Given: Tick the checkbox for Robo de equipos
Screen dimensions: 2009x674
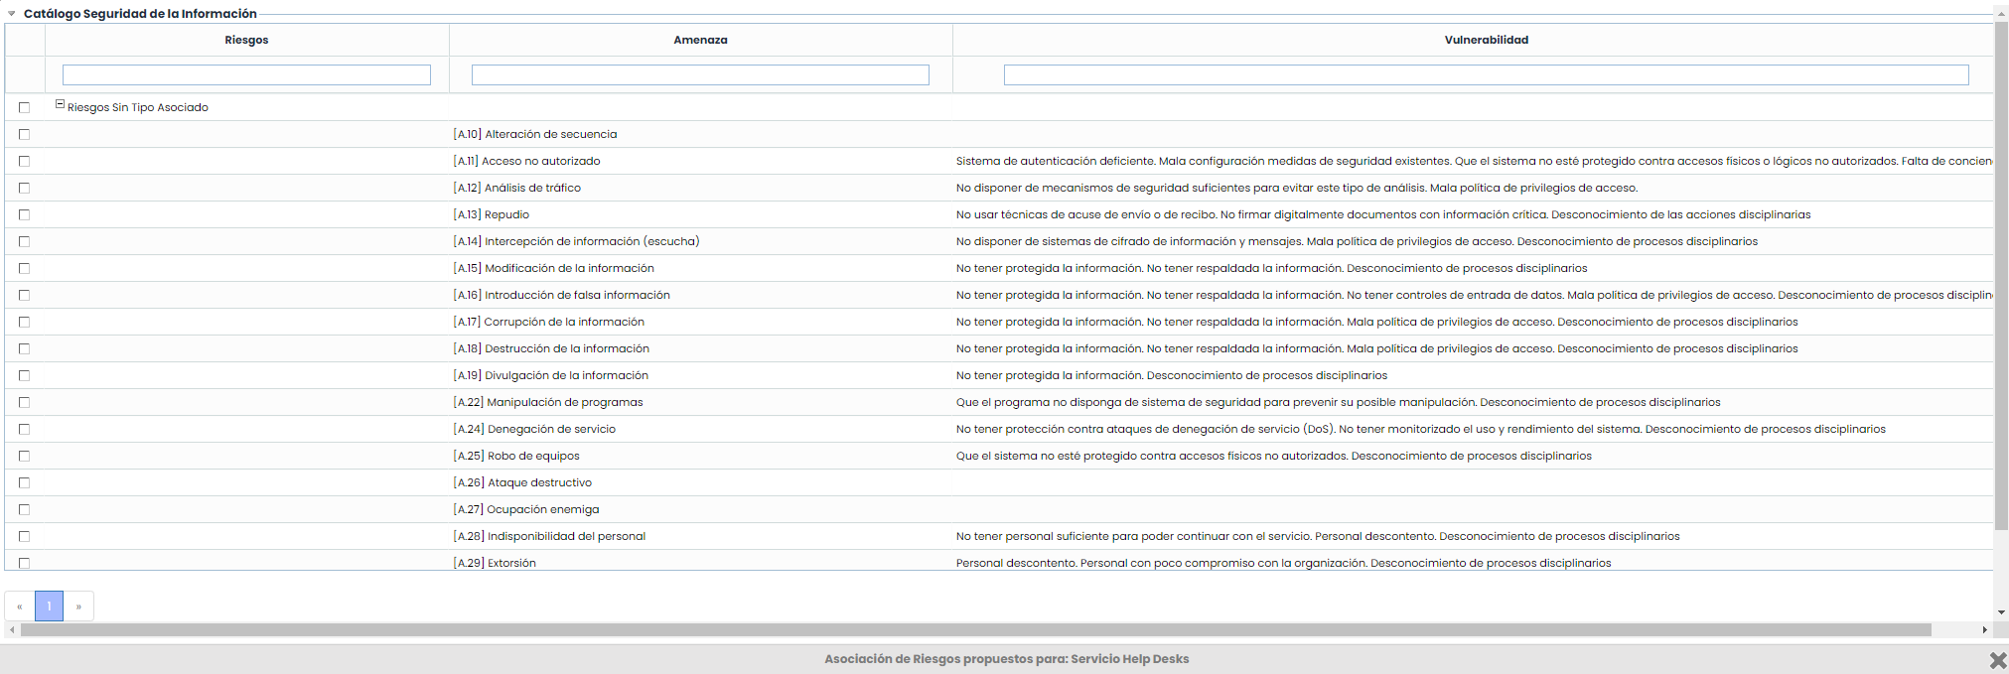Looking at the screenshot, I should click(25, 456).
